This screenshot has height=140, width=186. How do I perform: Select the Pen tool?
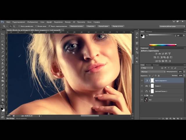tap(2, 85)
